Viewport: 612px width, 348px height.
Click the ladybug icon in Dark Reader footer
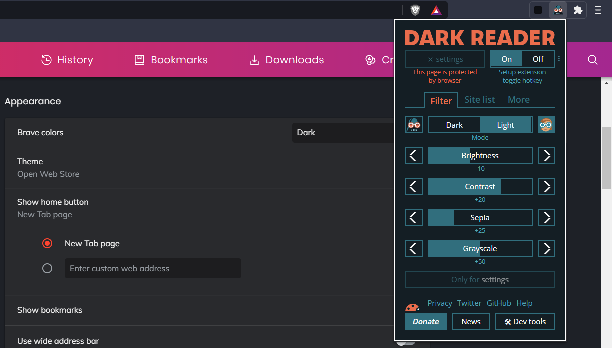[413, 307]
